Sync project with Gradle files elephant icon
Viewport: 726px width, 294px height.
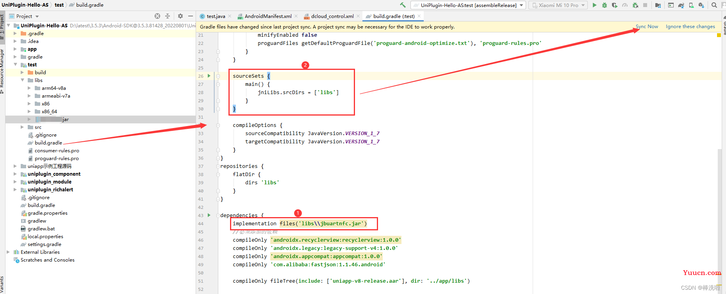681,5
